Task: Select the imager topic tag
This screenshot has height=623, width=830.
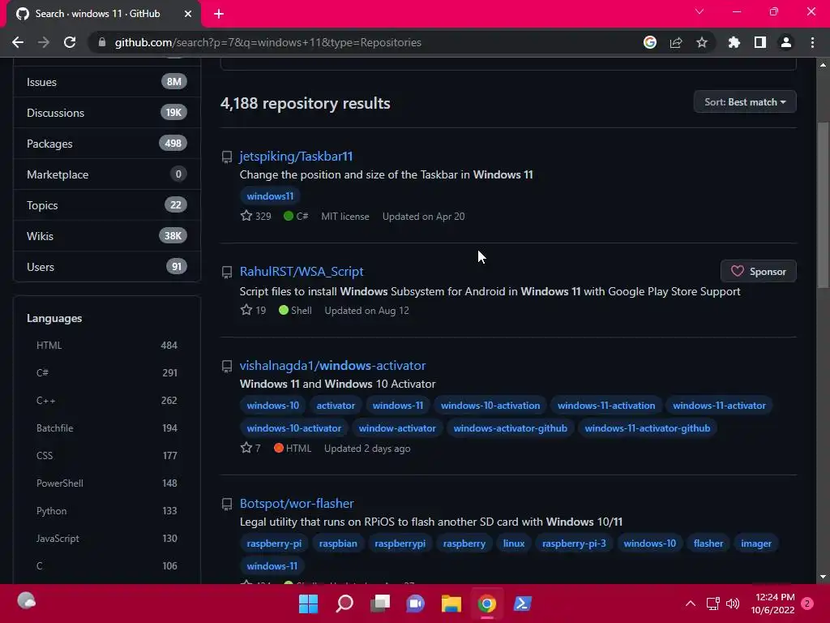Action: coord(756,544)
